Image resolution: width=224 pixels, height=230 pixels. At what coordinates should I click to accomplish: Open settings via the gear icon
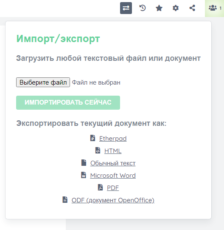click(176, 8)
